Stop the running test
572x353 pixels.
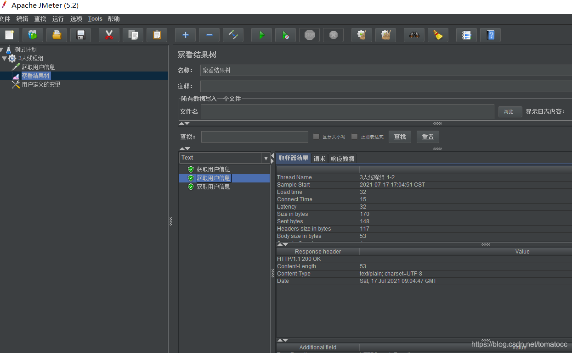point(309,35)
